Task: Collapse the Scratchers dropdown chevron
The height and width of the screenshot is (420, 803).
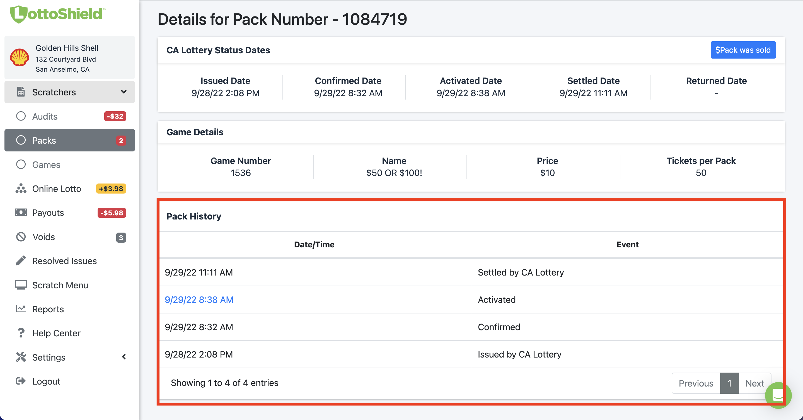Action: 124,92
